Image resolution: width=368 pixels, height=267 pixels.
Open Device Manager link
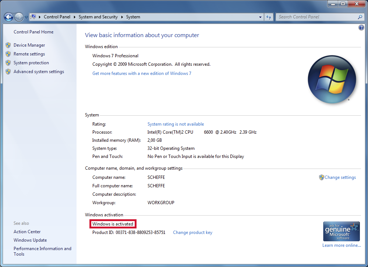(x=29, y=45)
